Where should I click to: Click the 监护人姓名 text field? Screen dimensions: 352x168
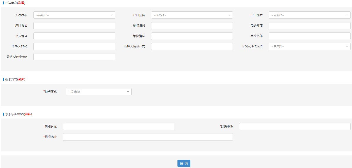pyautogui.click(x=75, y=47)
